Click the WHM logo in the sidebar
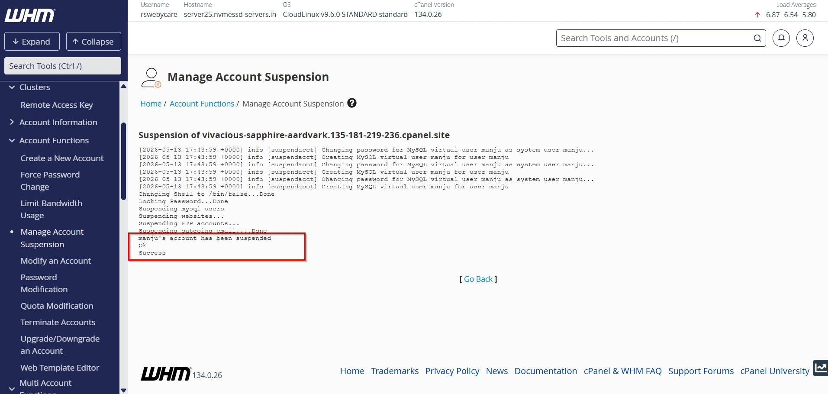 [x=30, y=15]
